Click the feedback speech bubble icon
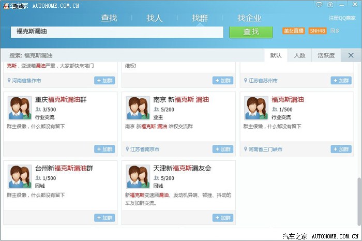362x241 pixels. pyautogui.click(x=319, y=5)
